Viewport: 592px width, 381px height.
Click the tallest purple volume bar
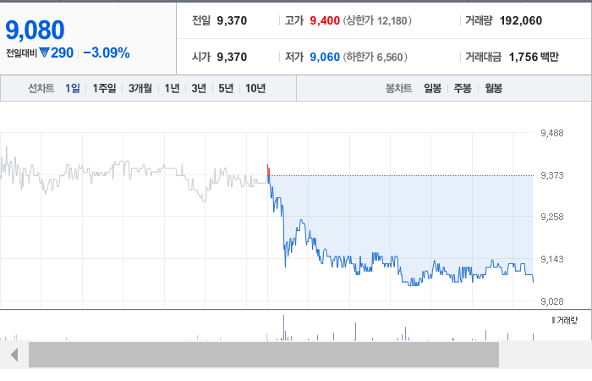pos(283,328)
